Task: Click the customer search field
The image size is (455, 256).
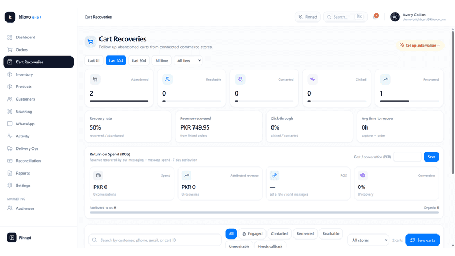Action: [156, 240]
